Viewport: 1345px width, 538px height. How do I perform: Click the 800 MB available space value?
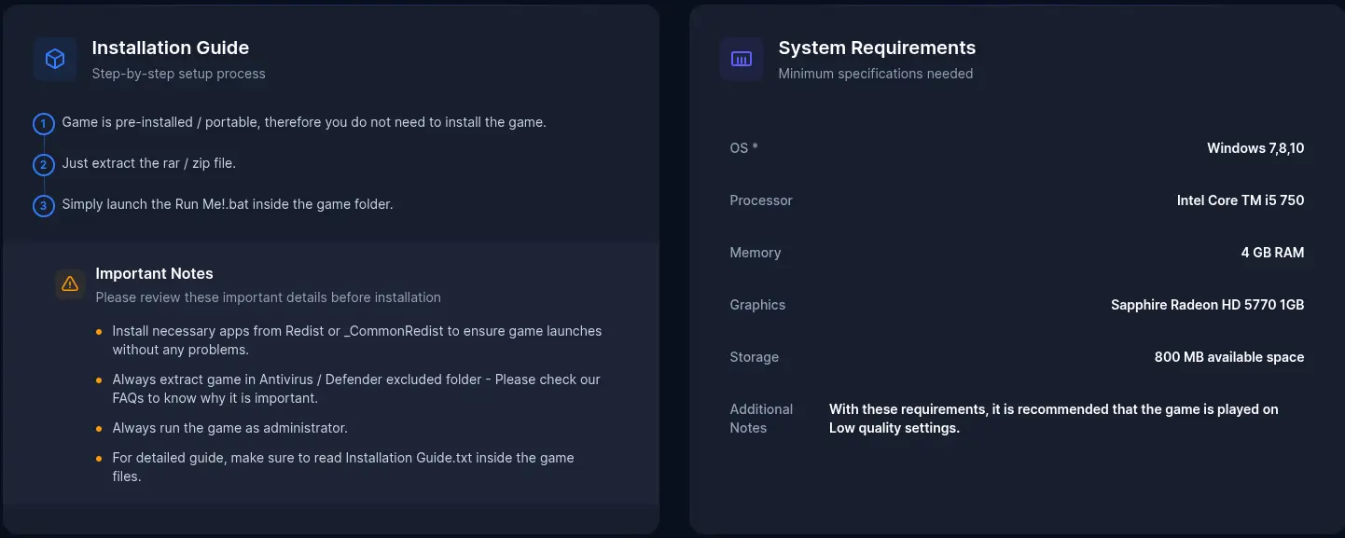1229,357
